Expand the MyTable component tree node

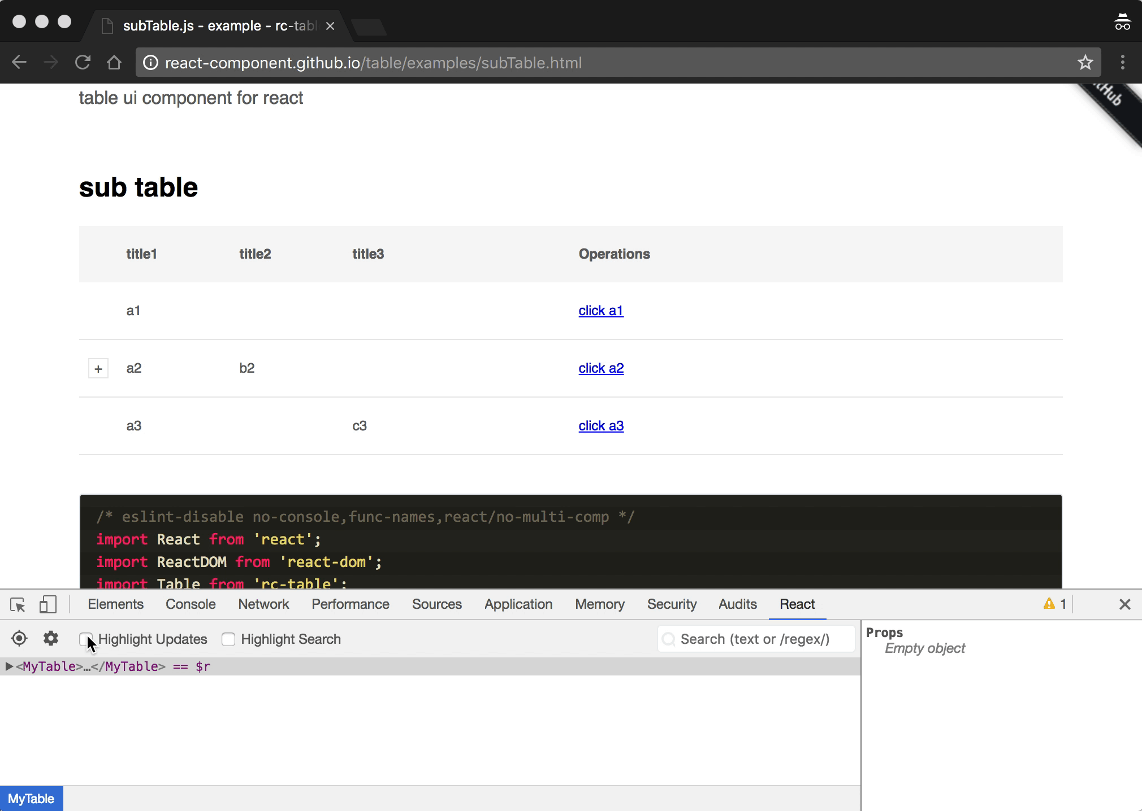point(9,666)
